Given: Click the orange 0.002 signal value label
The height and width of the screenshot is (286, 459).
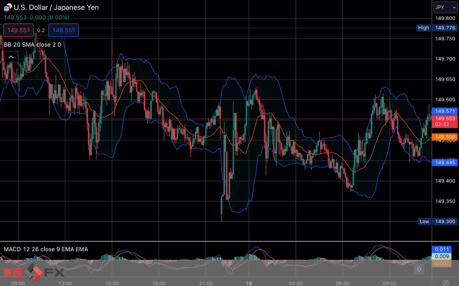Looking at the screenshot, I should coord(442,264).
